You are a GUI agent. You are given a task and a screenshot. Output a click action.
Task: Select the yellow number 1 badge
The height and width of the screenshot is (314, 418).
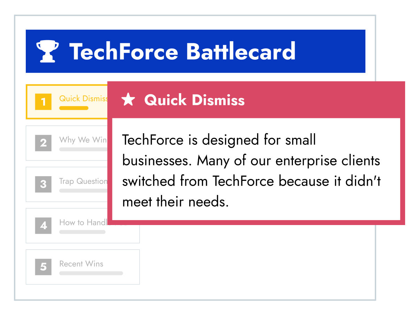tap(43, 102)
